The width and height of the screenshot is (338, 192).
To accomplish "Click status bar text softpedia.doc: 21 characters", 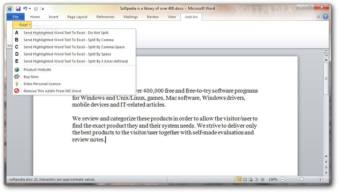I will [52, 179].
